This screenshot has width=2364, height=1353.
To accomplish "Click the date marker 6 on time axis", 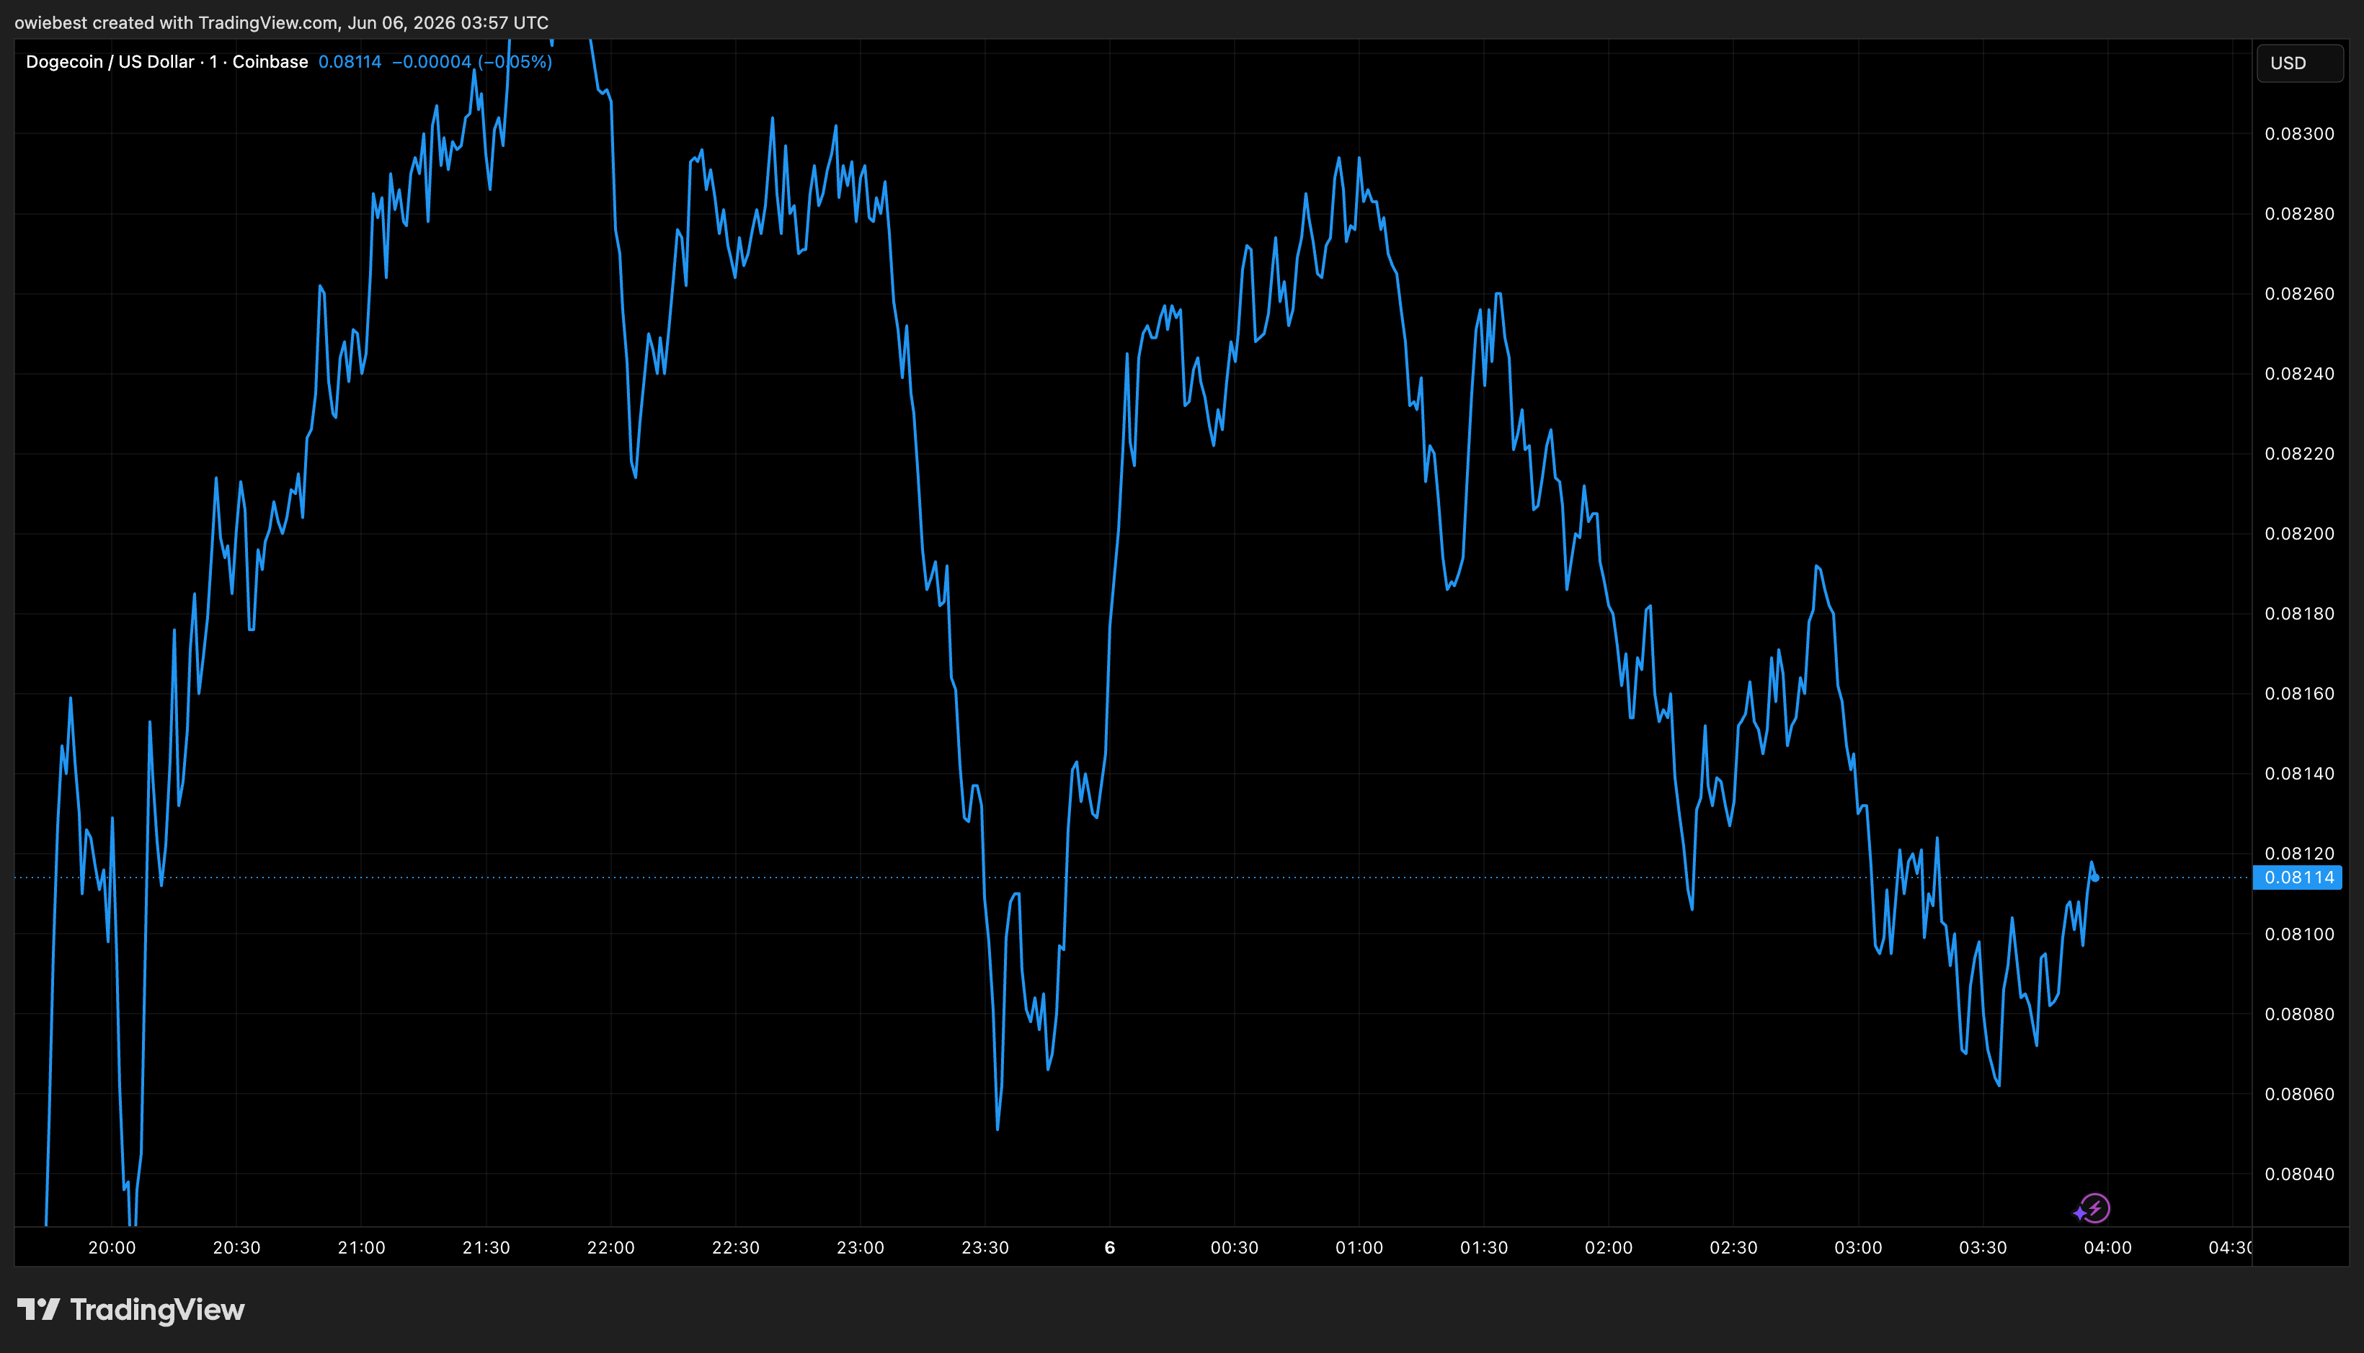I will click(x=1109, y=1247).
